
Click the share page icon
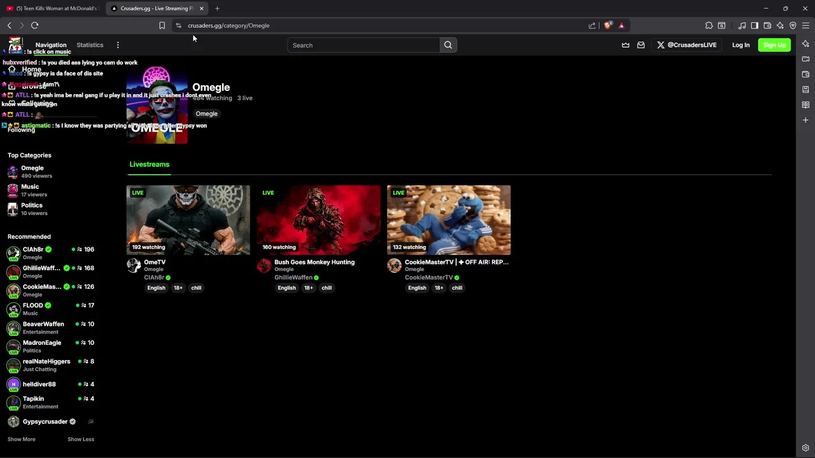pos(592,25)
